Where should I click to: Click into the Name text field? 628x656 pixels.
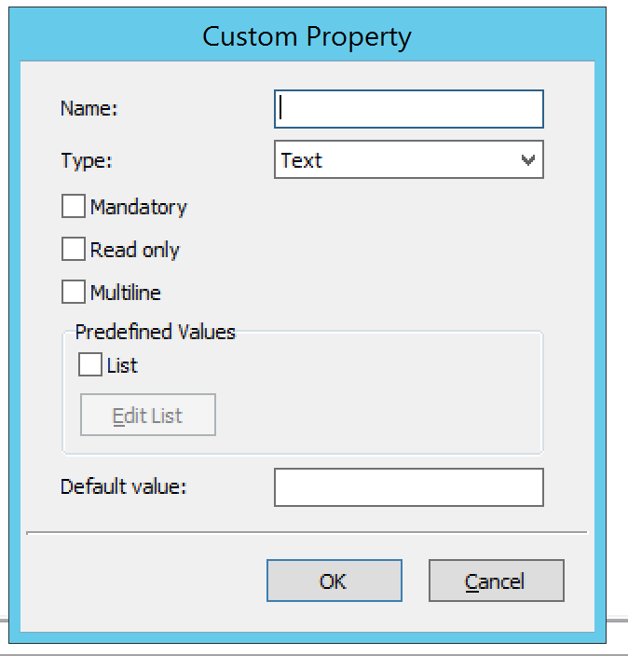coord(409,109)
